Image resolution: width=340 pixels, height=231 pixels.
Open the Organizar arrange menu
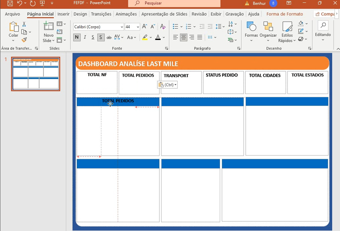click(268, 28)
